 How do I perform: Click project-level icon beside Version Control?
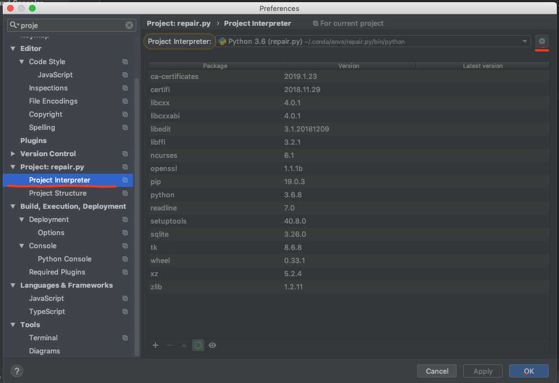[x=125, y=153]
